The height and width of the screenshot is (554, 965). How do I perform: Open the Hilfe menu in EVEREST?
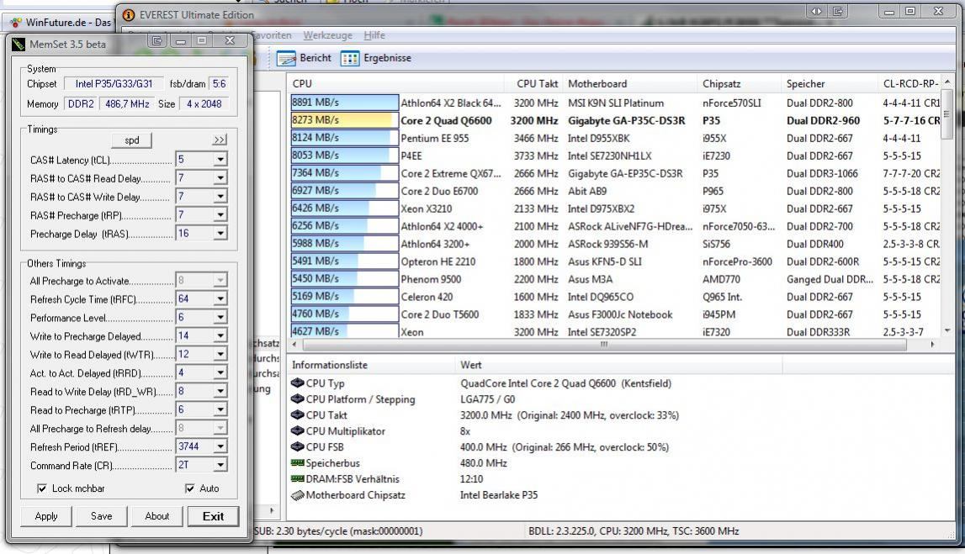374,35
